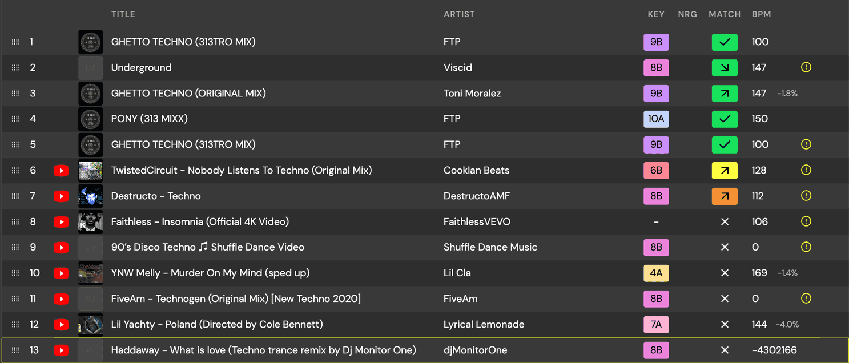Viewport: 849px width, 363px height.
Task: Open the 4A key badge on YNW Melly track
Action: [x=656, y=273]
